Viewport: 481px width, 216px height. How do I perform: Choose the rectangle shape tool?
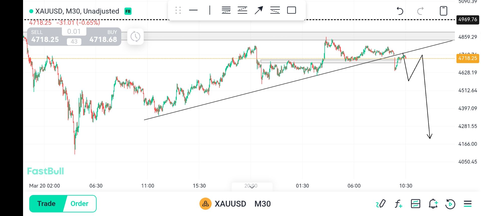291,10
